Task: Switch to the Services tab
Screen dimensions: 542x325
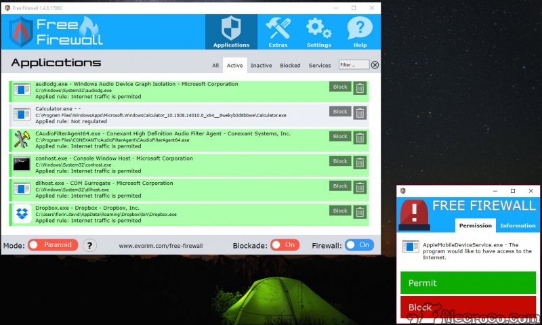Action: click(320, 65)
